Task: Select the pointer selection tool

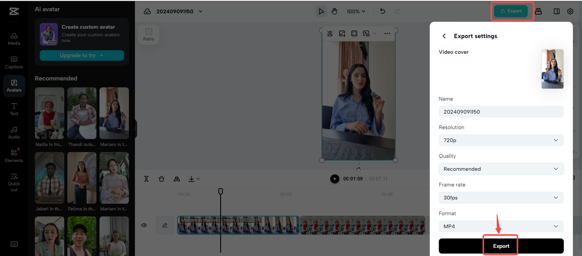Action: [321, 11]
